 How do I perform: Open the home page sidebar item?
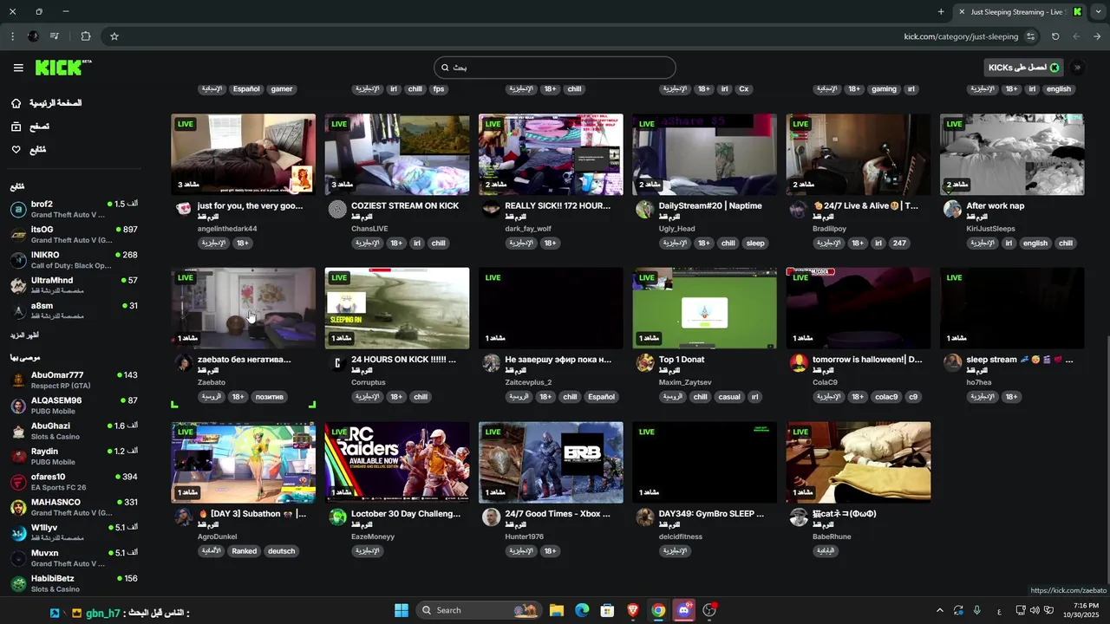click(x=46, y=103)
